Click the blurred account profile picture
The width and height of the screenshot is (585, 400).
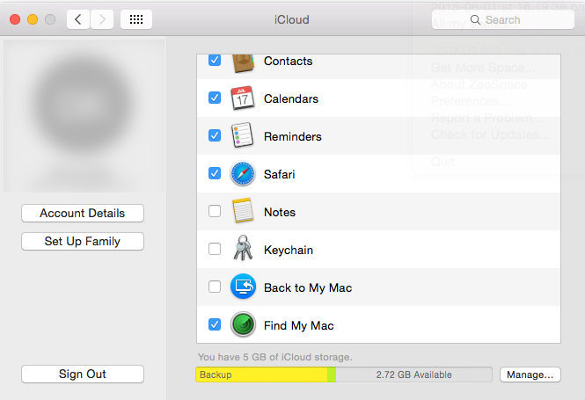click(84, 115)
